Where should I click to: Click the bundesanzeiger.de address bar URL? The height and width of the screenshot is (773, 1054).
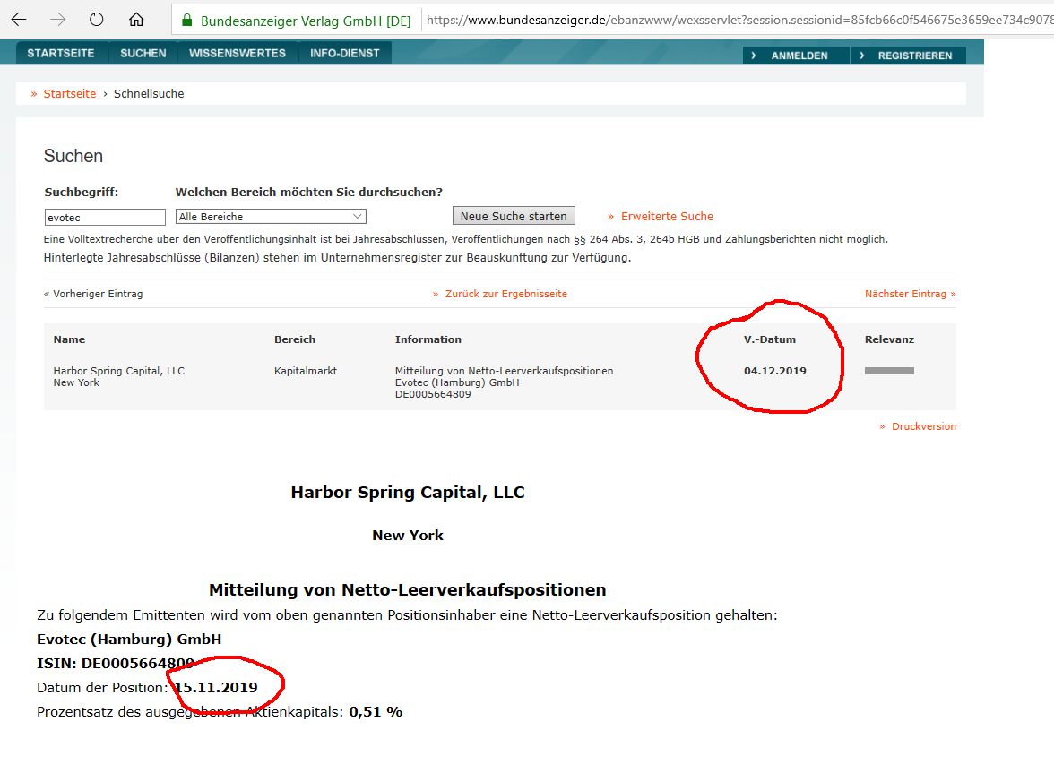pos(739,20)
